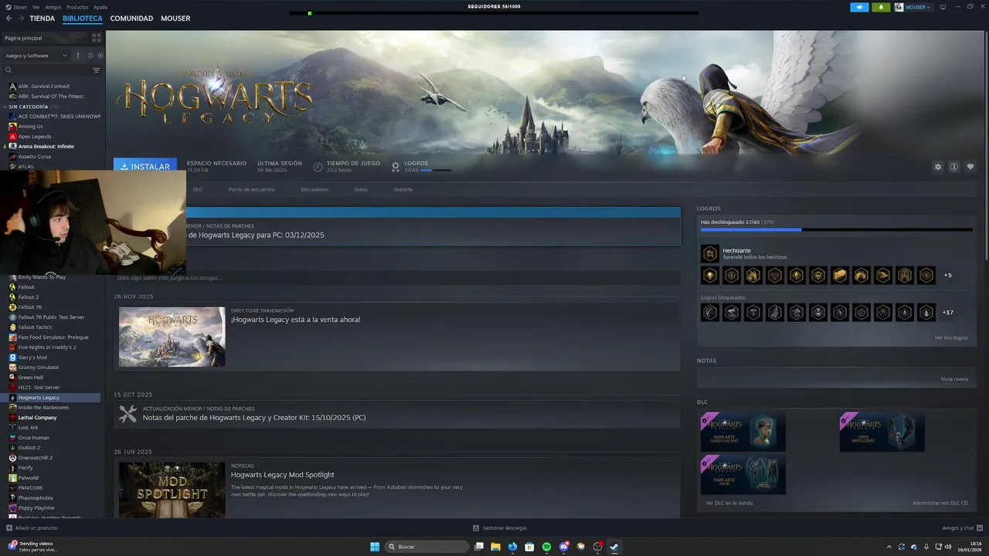The image size is (989, 556).
Task: Click Administrar mis DLC link
Action: point(940,503)
